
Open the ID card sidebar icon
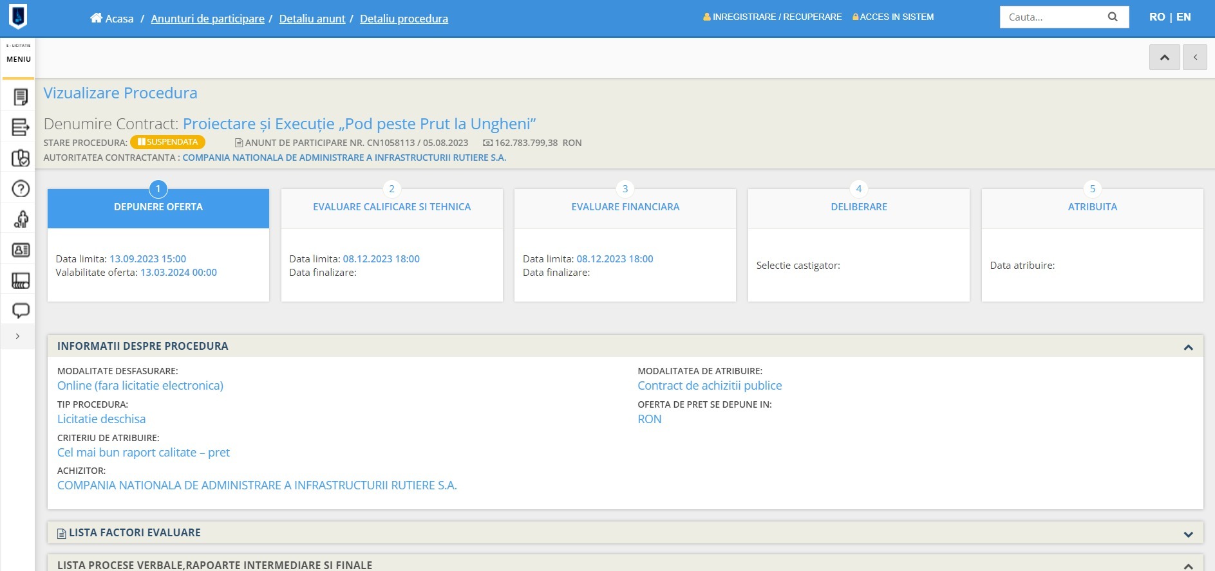tap(21, 250)
